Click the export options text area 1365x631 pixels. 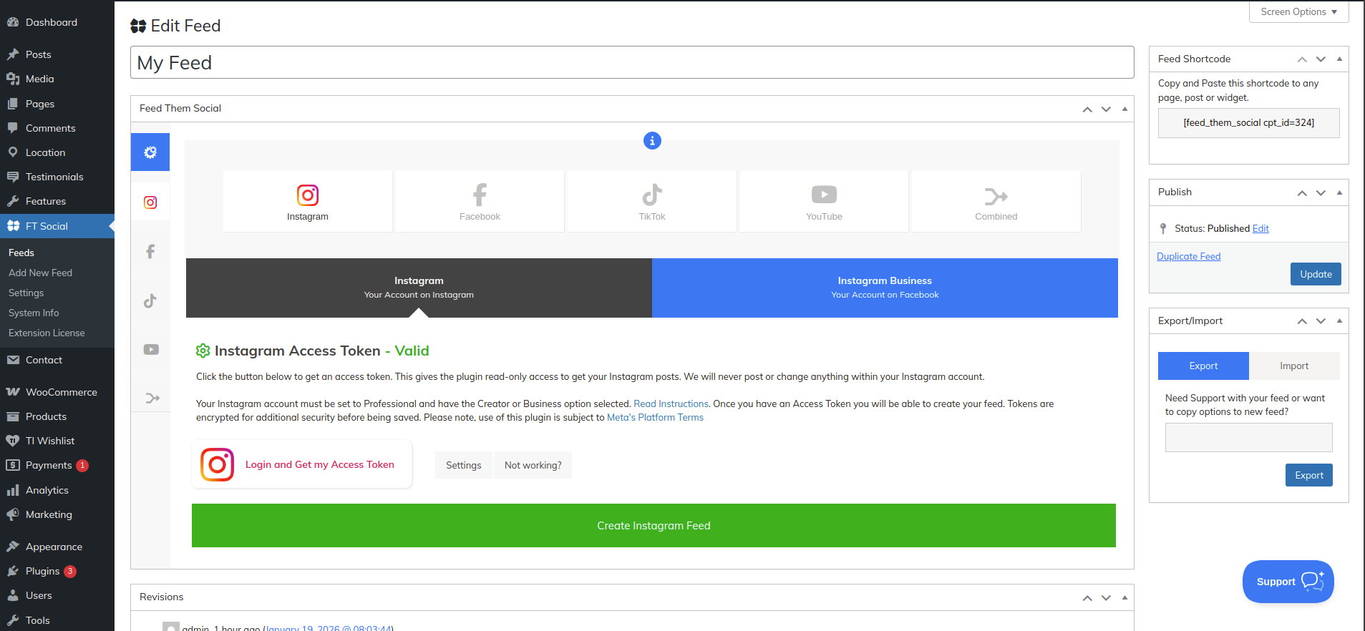coord(1249,437)
